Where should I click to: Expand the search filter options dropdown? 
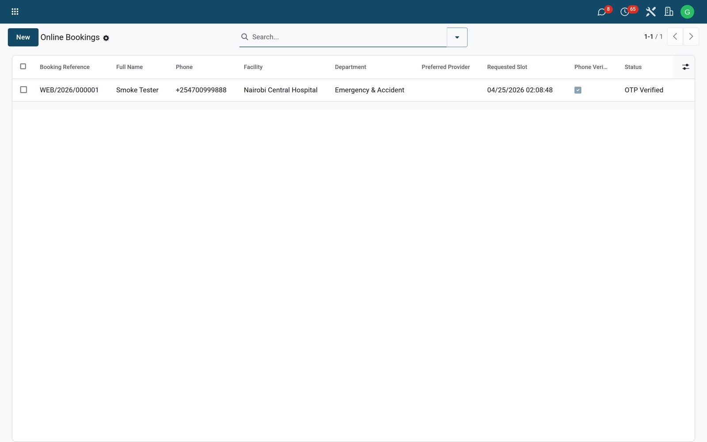point(457,37)
